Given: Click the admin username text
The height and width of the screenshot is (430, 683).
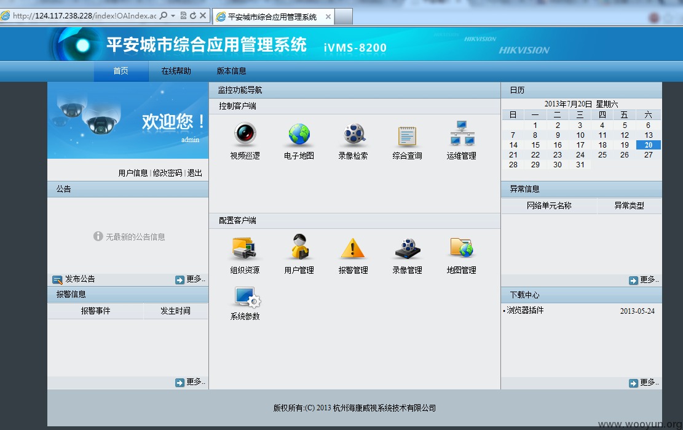Looking at the screenshot, I should coord(190,140).
